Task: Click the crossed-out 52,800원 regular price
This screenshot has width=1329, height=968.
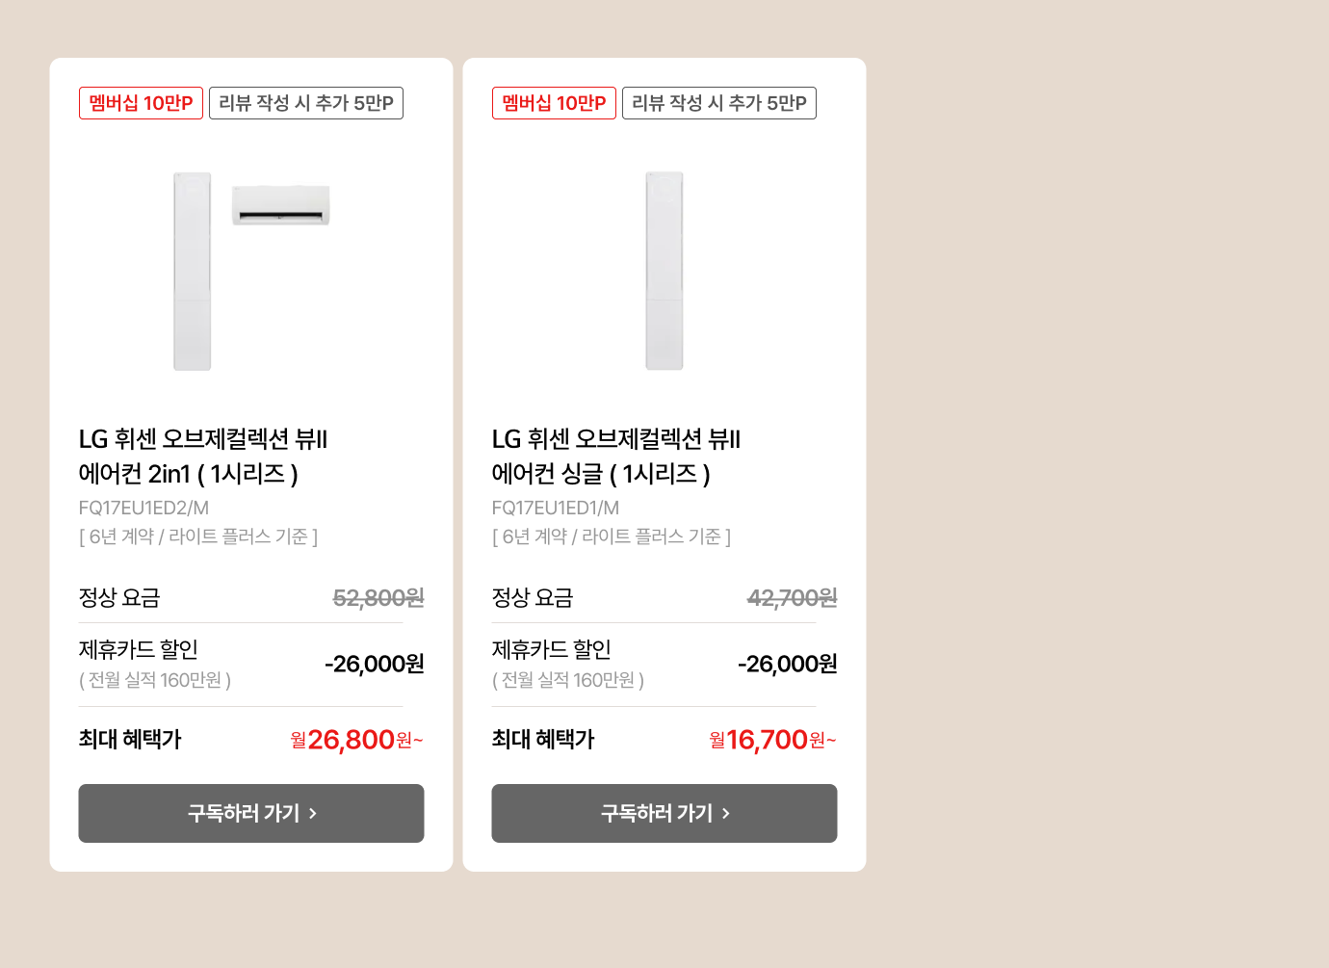Action: point(378,598)
